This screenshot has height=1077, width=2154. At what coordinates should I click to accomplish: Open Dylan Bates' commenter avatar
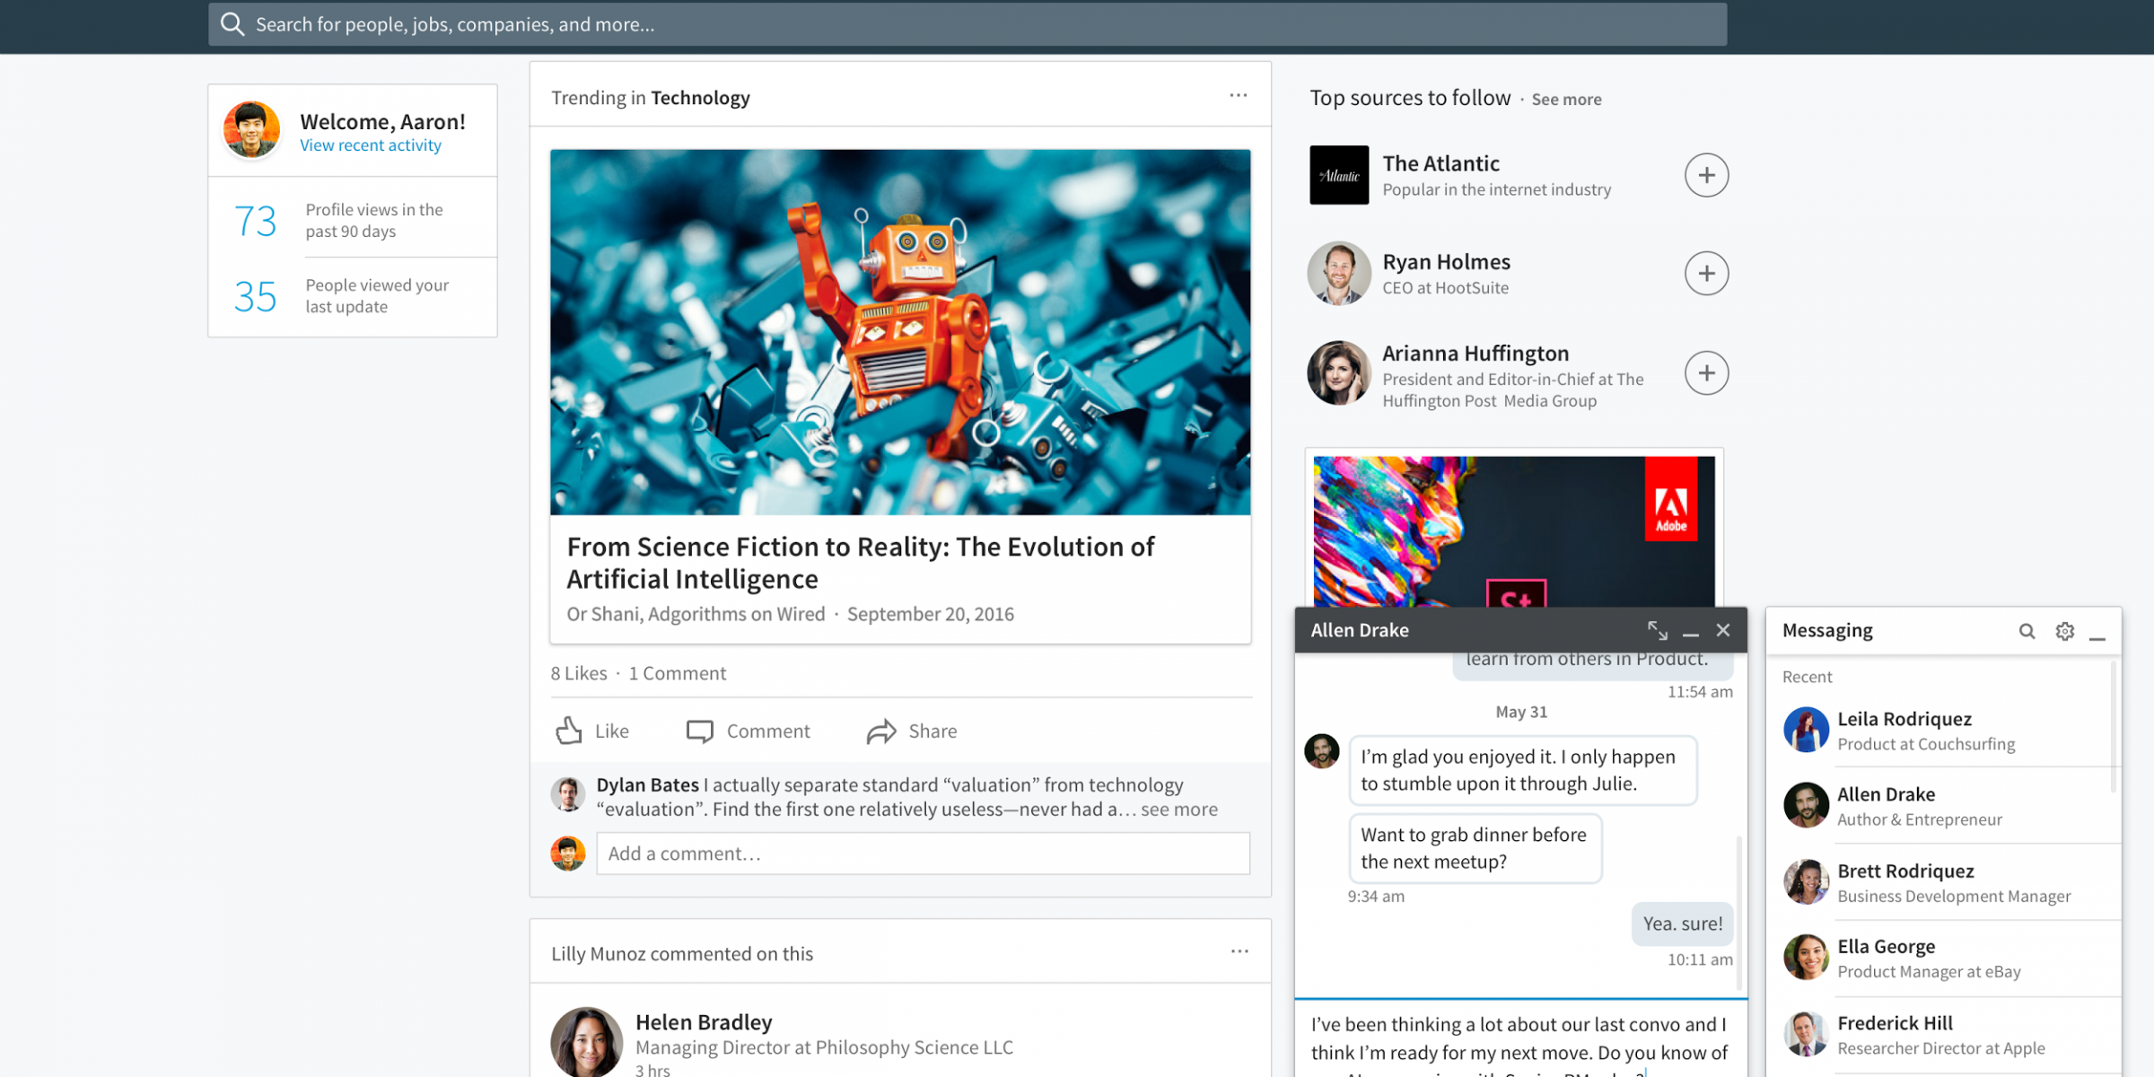pos(567,795)
